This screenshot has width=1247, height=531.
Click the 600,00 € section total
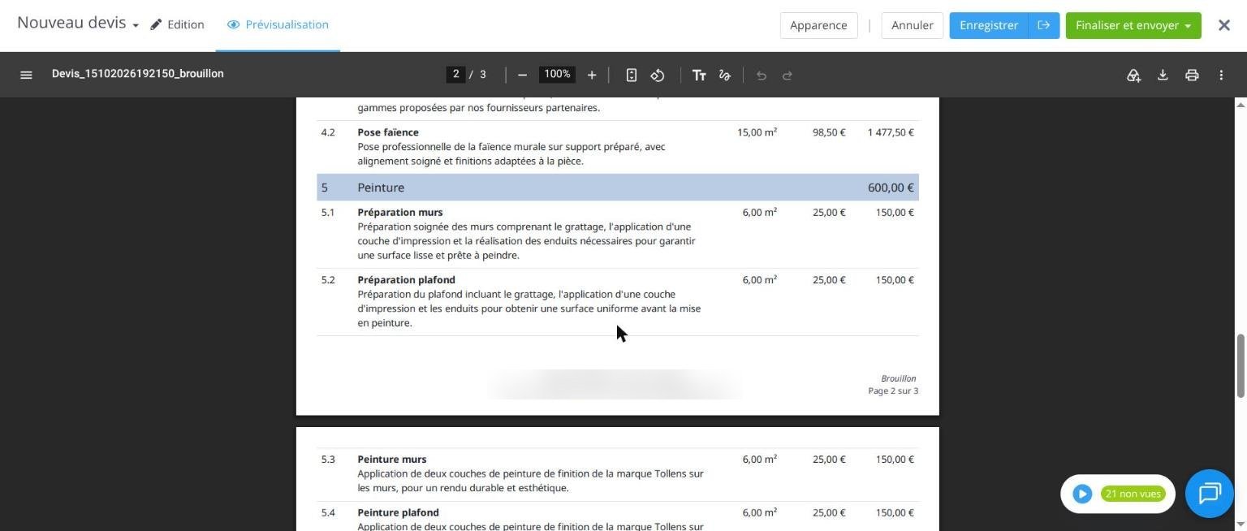coord(891,188)
